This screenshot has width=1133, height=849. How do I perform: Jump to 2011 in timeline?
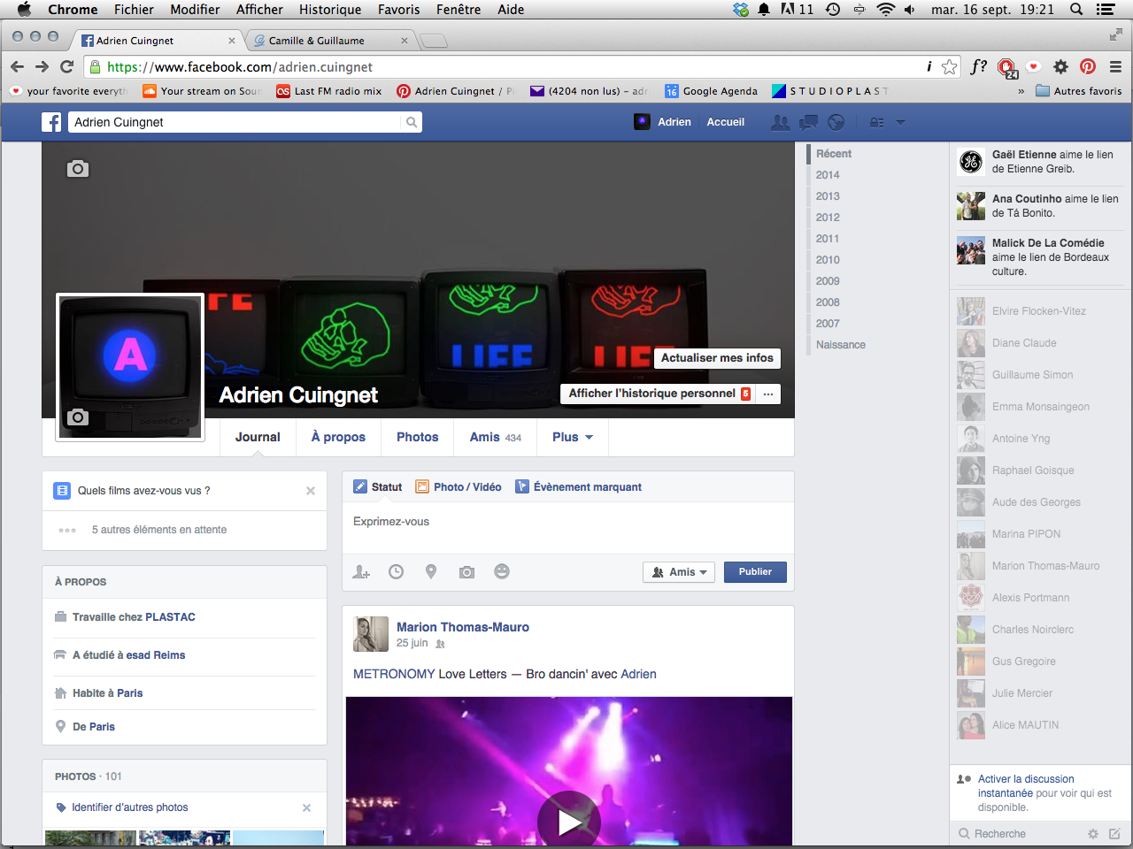tap(828, 239)
